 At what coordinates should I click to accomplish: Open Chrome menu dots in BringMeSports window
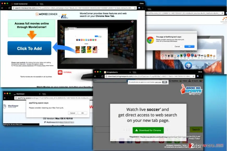[x=201, y=76]
